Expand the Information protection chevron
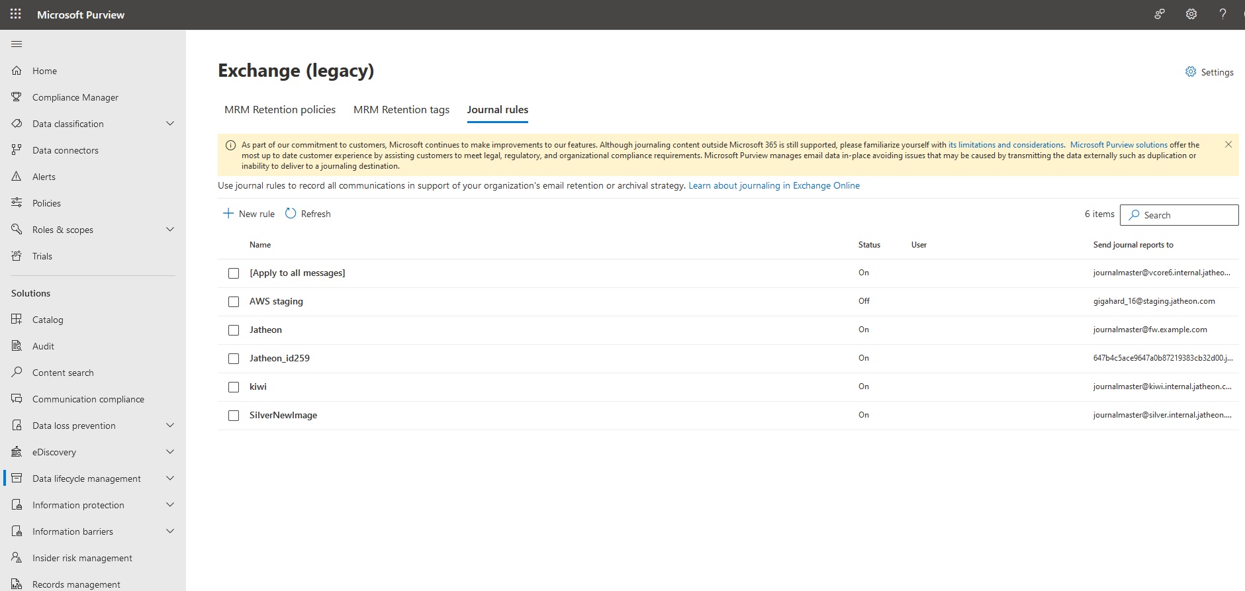1245x591 pixels. (170, 505)
